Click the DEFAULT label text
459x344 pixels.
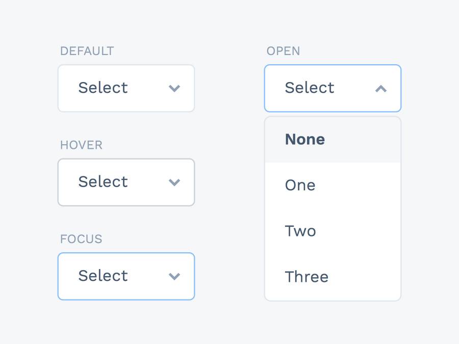click(87, 51)
